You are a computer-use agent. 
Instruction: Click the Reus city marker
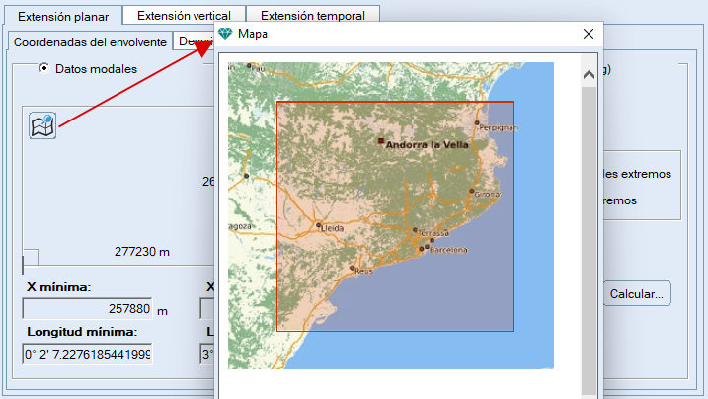pyautogui.click(x=353, y=268)
